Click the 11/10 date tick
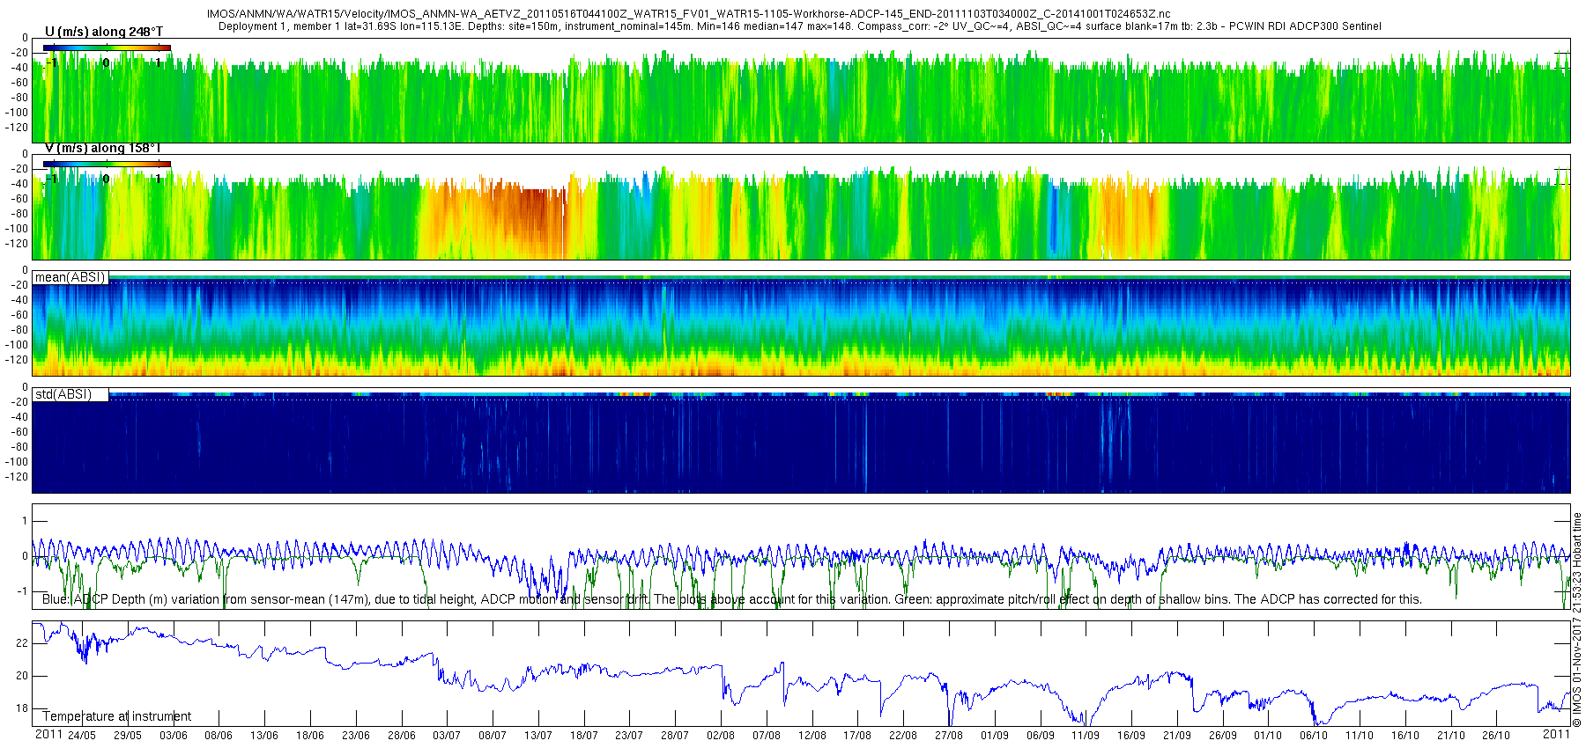Viewport: 1586px width, 748px height. [1360, 736]
